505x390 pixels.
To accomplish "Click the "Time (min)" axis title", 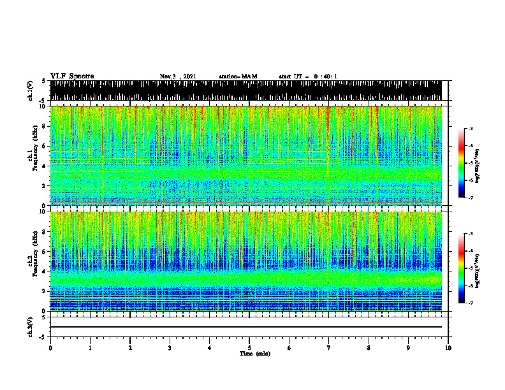I will point(255,354).
